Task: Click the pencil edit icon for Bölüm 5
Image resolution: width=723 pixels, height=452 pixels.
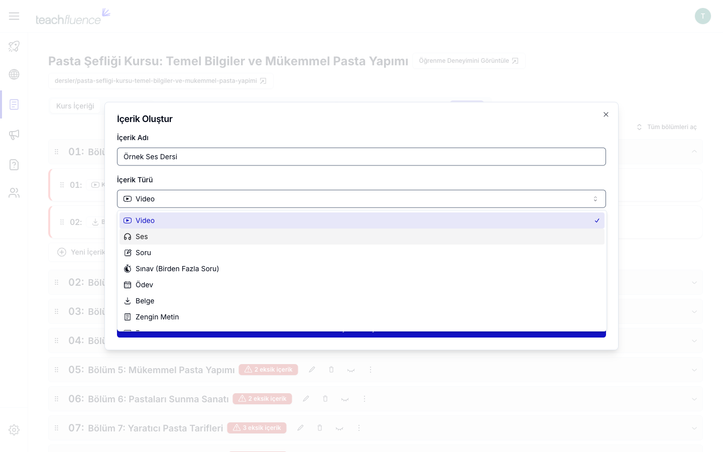Action: pos(312,370)
